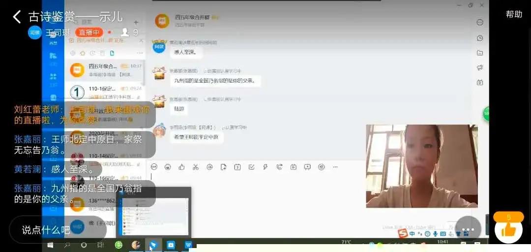Click the send file icon in chat toolbar
Image resolution: width=531 pixels, height=252 pixels.
point(224,167)
